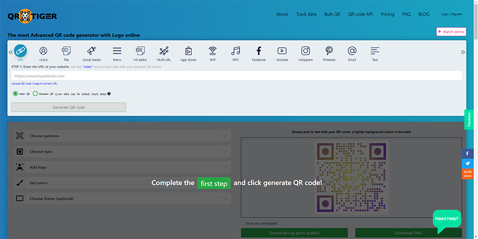Viewport: 478px width, 239px height.
Task: Select the File QR type icon
Action: click(x=66, y=51)
